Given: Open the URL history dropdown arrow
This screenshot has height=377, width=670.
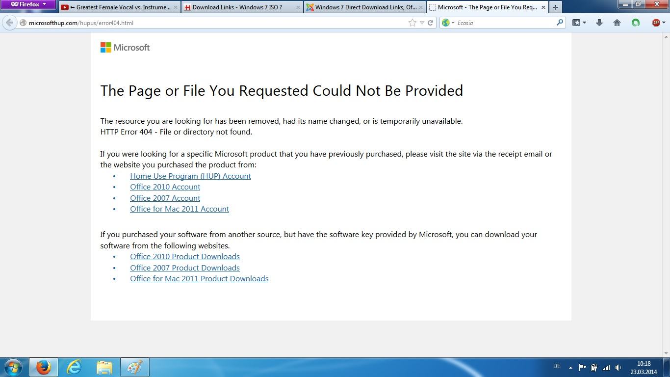Looking at the screenshot, I should click(x=422, y=23).
